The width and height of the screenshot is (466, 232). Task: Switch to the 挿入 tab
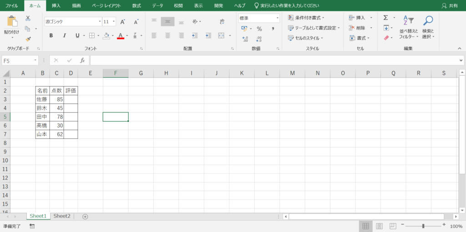[56, 5]
